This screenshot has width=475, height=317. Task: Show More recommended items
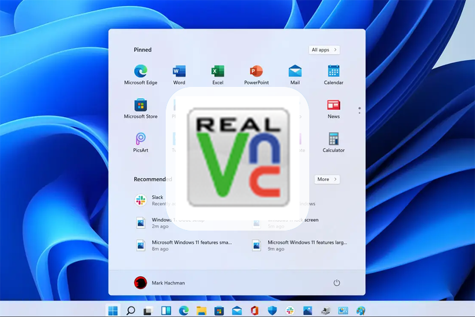[x=327, y=179]
